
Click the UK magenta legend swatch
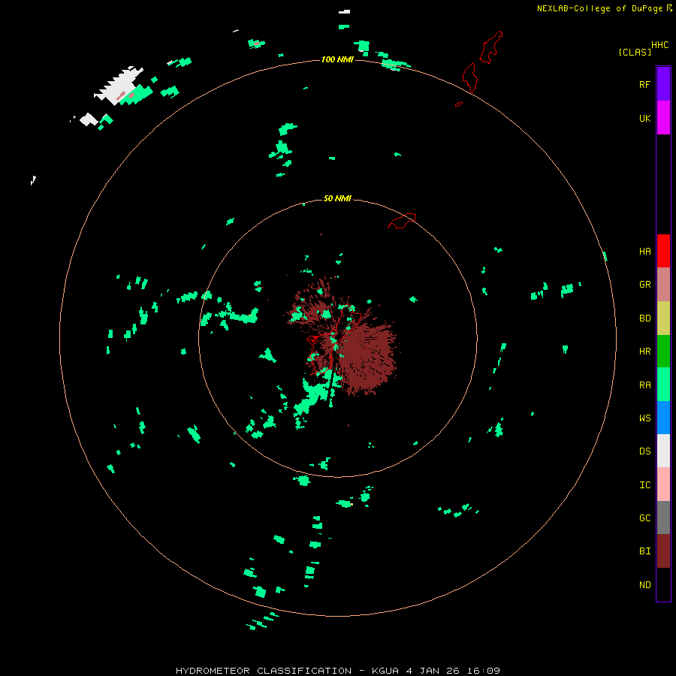(x=663, y=118)
